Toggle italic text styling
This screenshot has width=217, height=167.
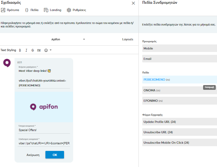pos(26,50)
